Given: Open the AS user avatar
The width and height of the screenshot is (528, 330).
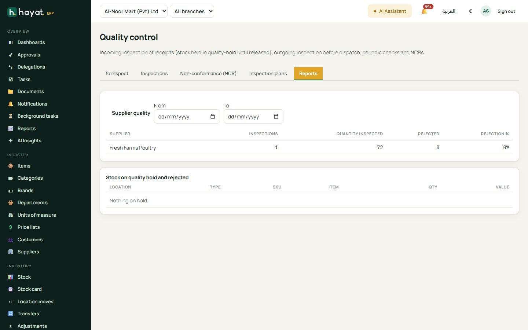Looking at the screenshot, I should pos(486,11).
